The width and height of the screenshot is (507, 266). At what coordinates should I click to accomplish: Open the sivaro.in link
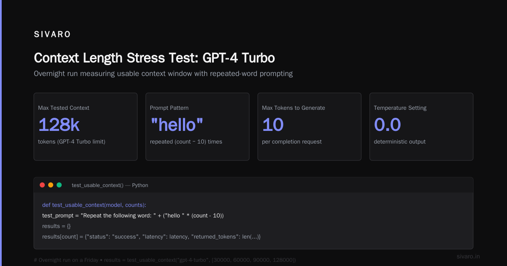(x=468, y=256)
